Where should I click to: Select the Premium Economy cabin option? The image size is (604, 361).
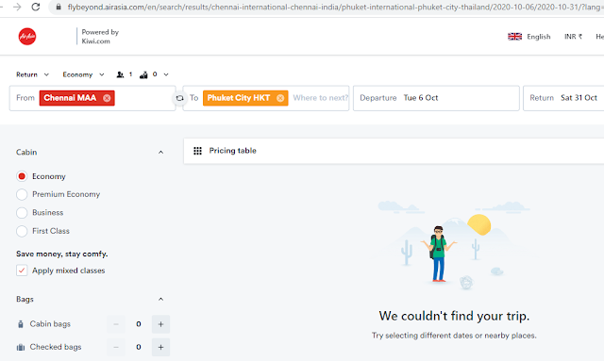(x=22, y=194)
